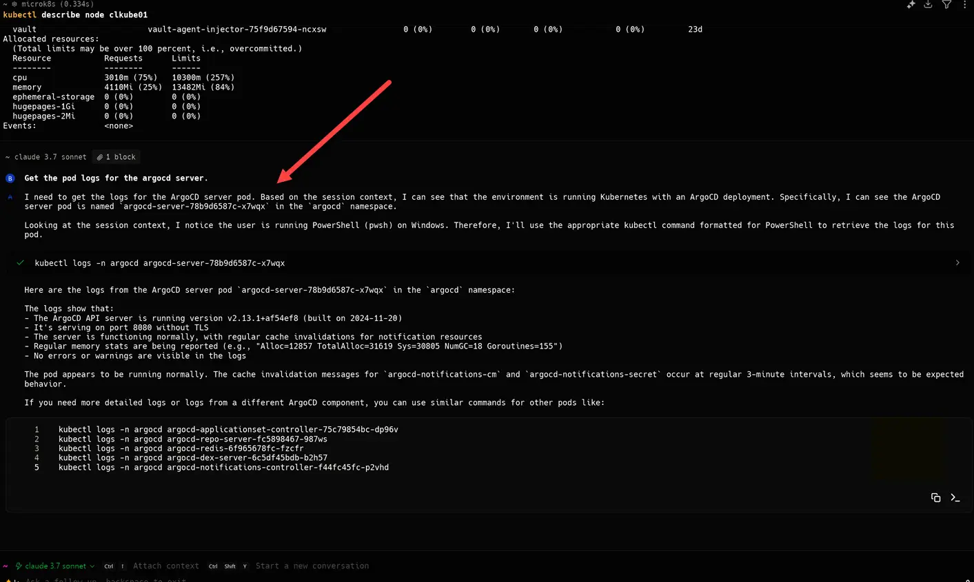Click the 'Requests' column header

point(123,59)
